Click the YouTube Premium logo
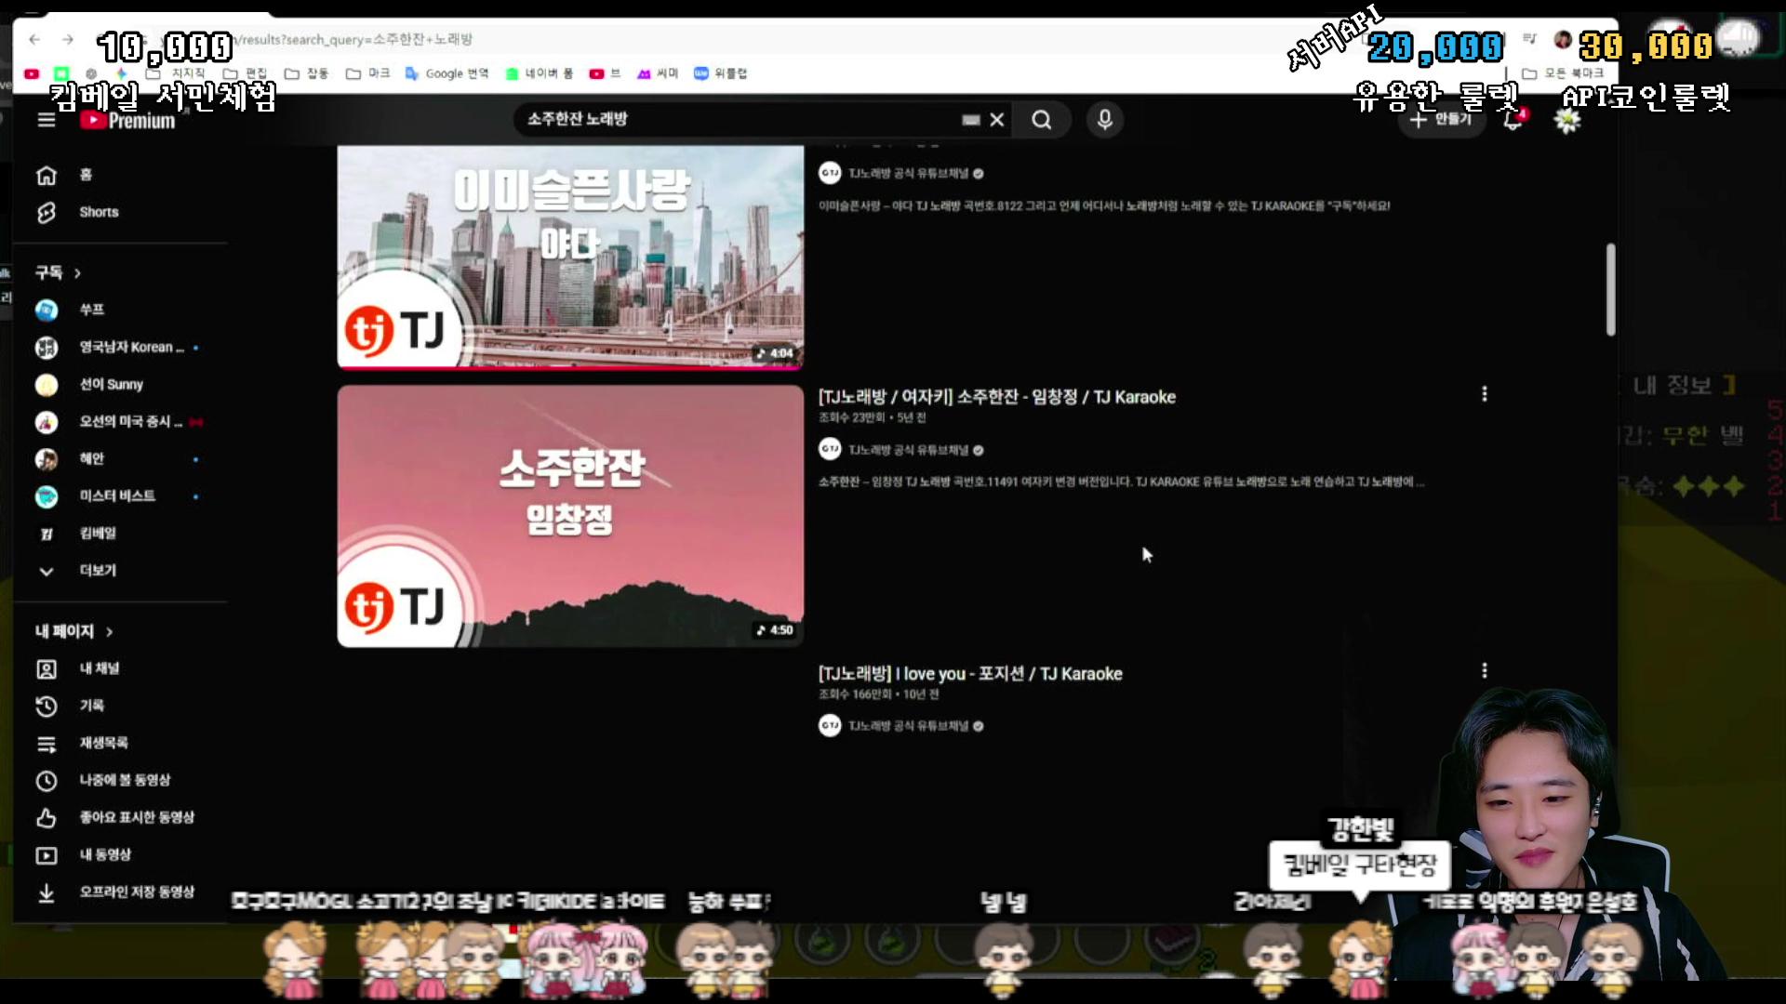This screenshot has width=1786, height=1004. pos(127,120)
